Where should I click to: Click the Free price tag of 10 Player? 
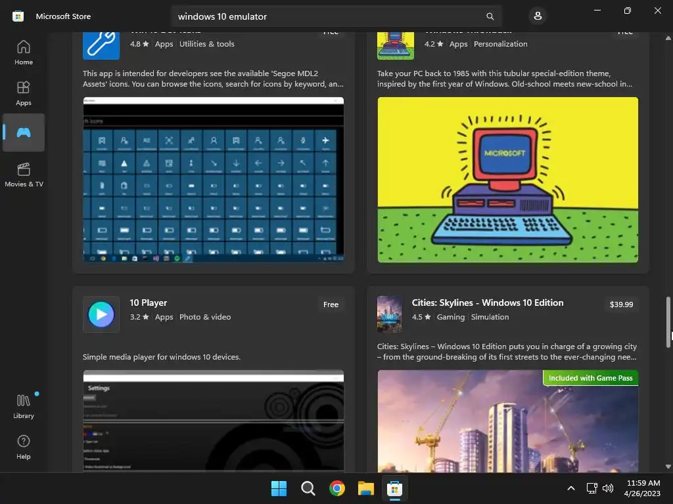tap(331, 304)
